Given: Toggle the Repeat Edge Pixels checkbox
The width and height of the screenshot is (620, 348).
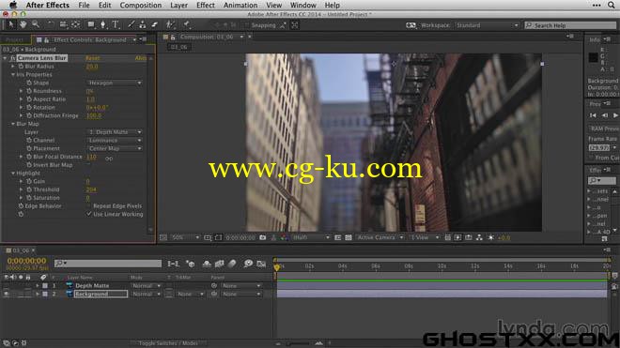Looking at the screenshot, I should coord(88,205).
